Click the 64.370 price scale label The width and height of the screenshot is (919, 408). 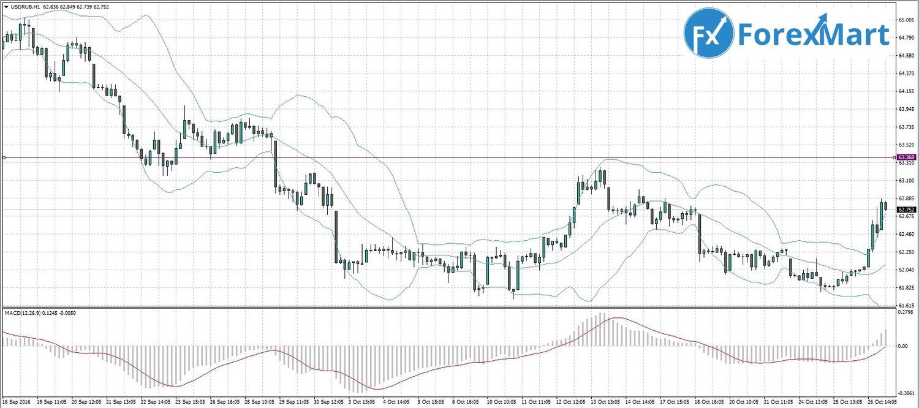tap(906, 74)
